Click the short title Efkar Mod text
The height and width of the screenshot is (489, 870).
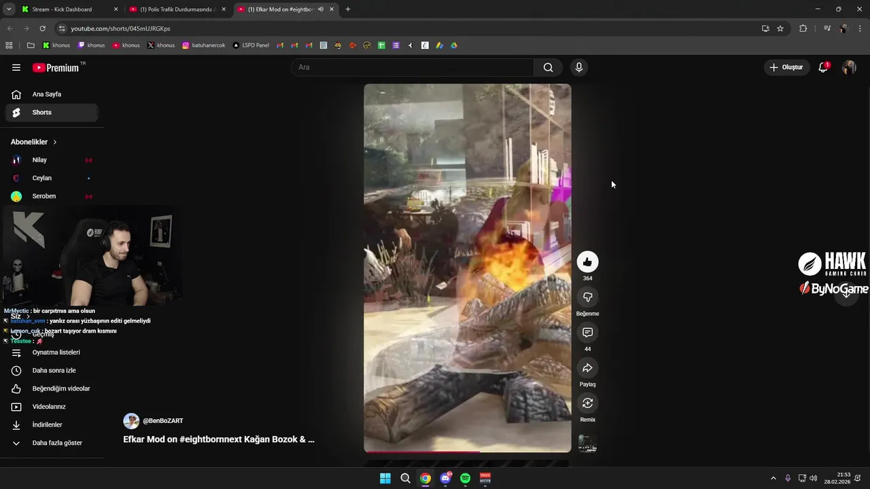coord(219,439)
